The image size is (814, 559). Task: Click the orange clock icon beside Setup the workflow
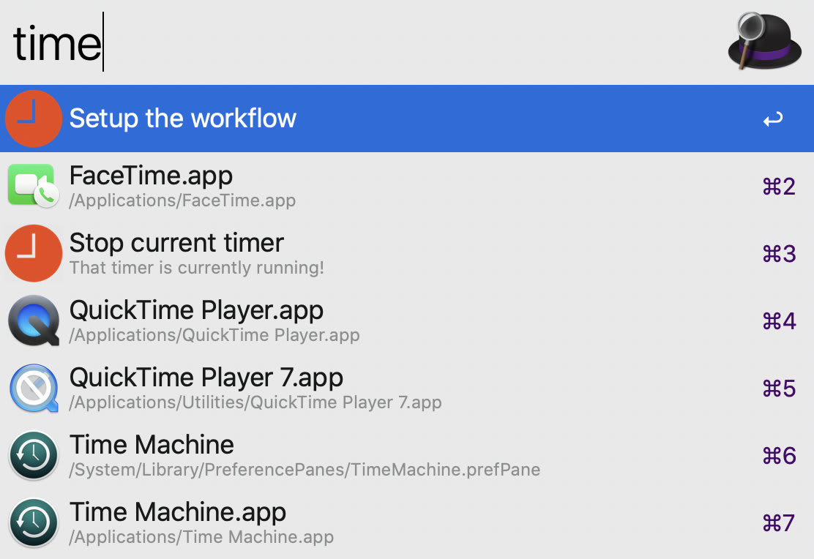click(x=34, y=119)
